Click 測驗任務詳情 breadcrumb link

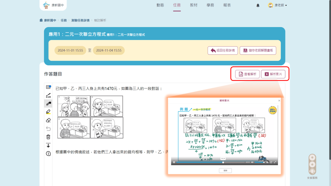pos(80,20)
